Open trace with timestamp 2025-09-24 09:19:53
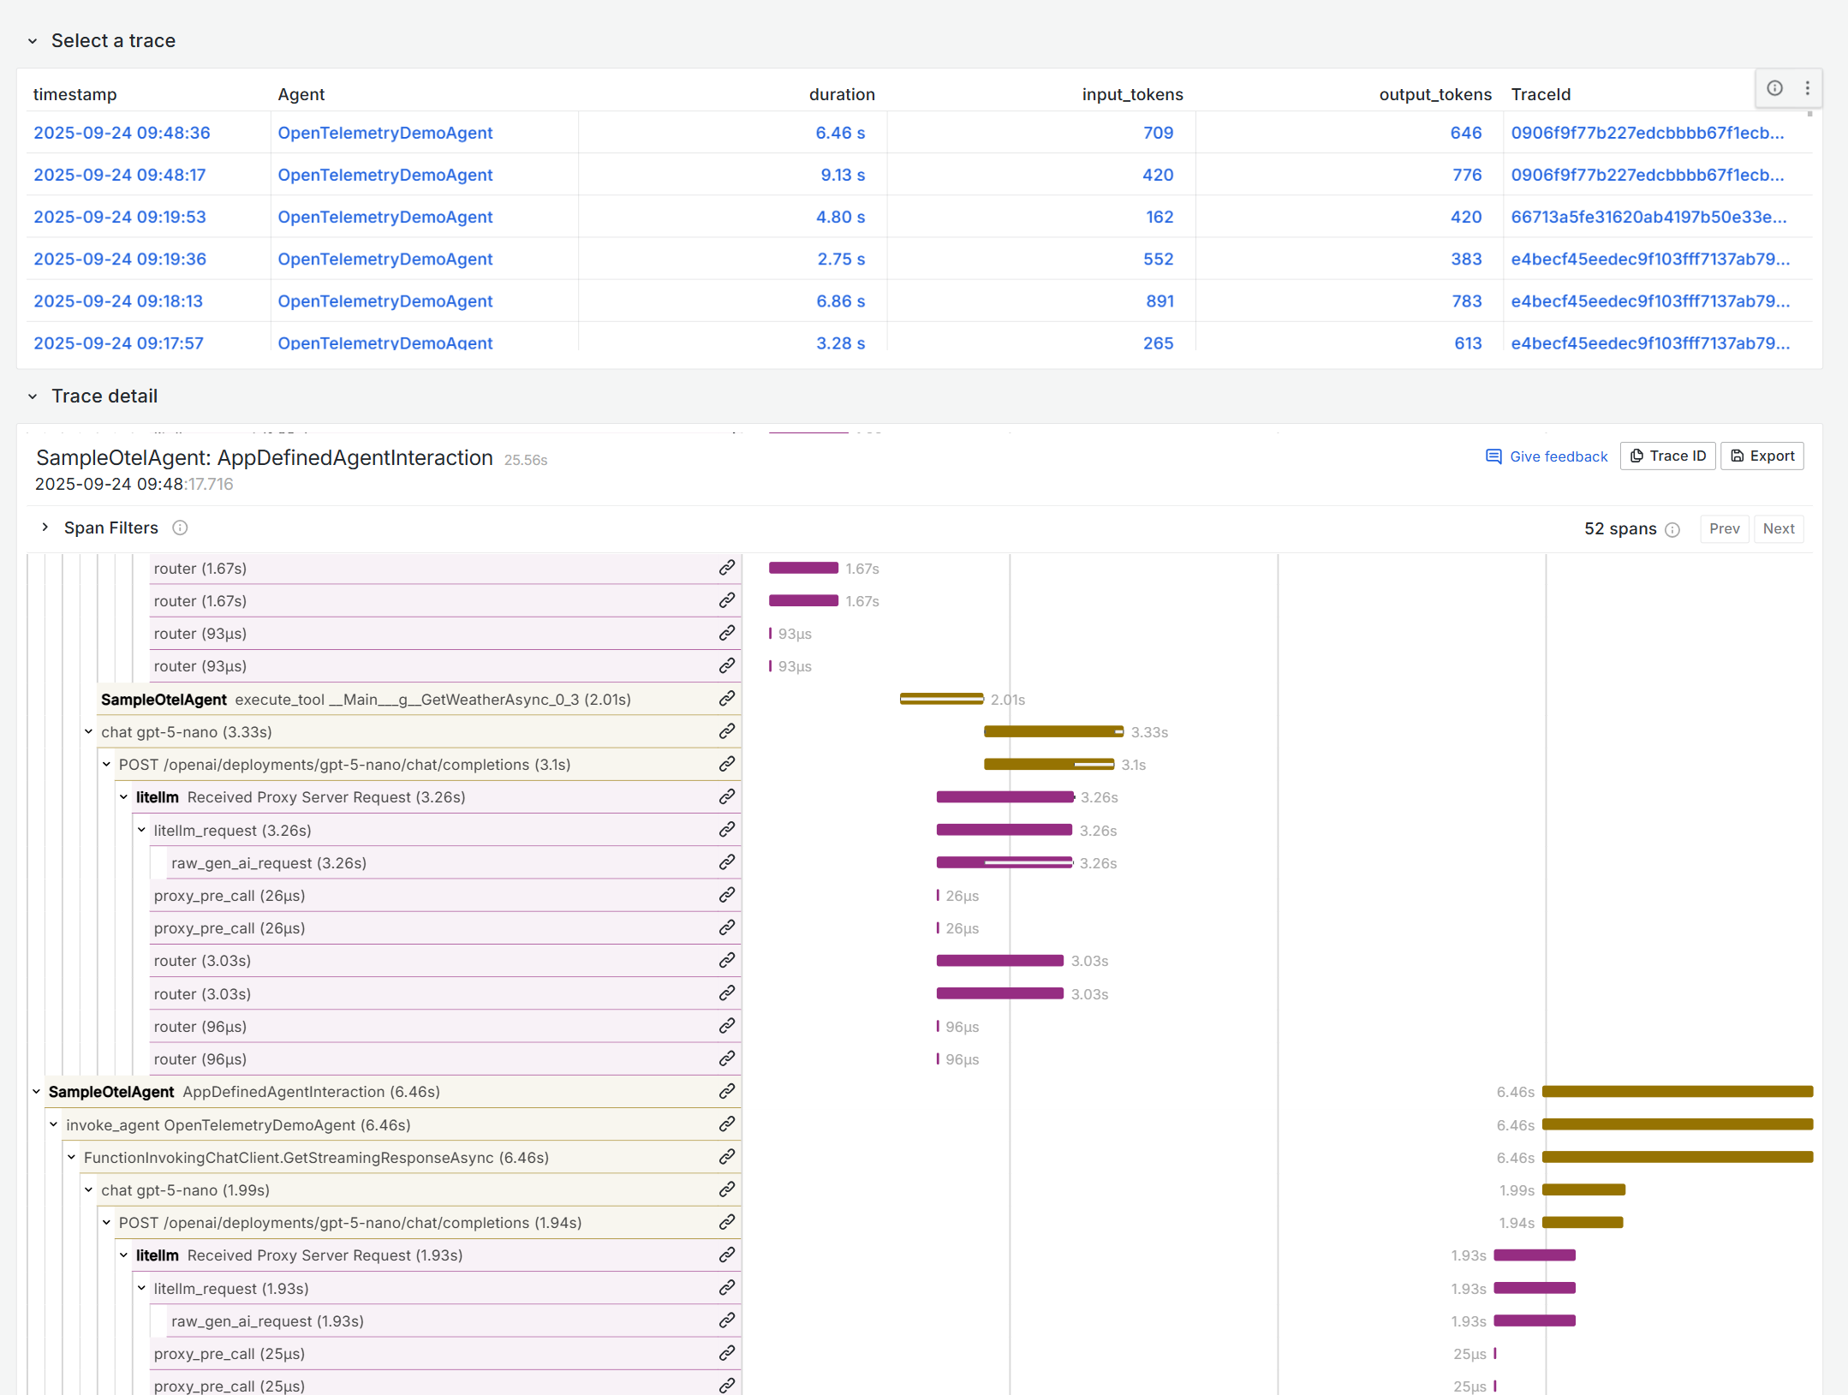The image size is (1848, 1395). coord(120,217)
